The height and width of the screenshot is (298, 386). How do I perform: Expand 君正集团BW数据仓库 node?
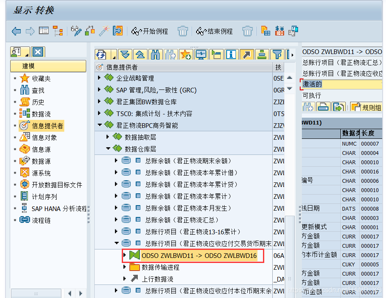pos(99,101)
